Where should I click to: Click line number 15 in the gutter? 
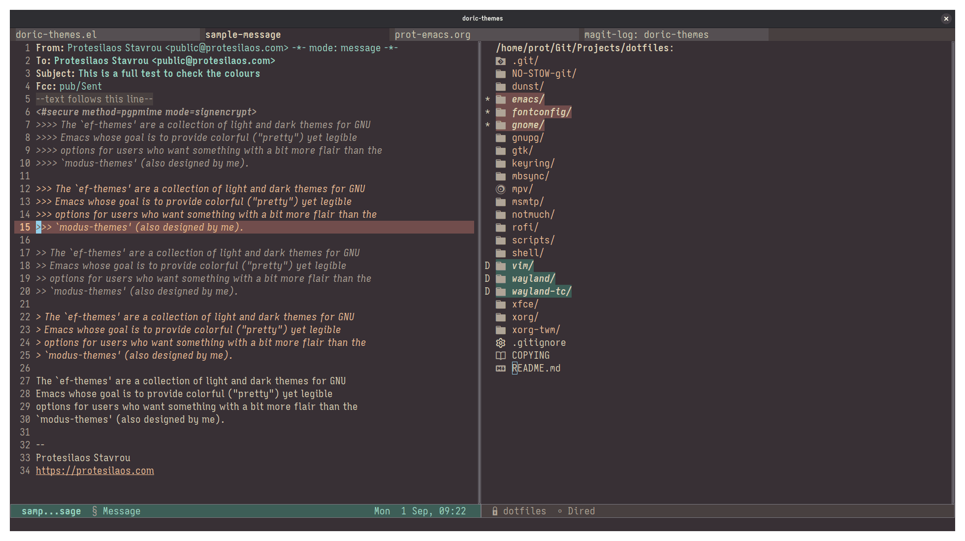25,228
